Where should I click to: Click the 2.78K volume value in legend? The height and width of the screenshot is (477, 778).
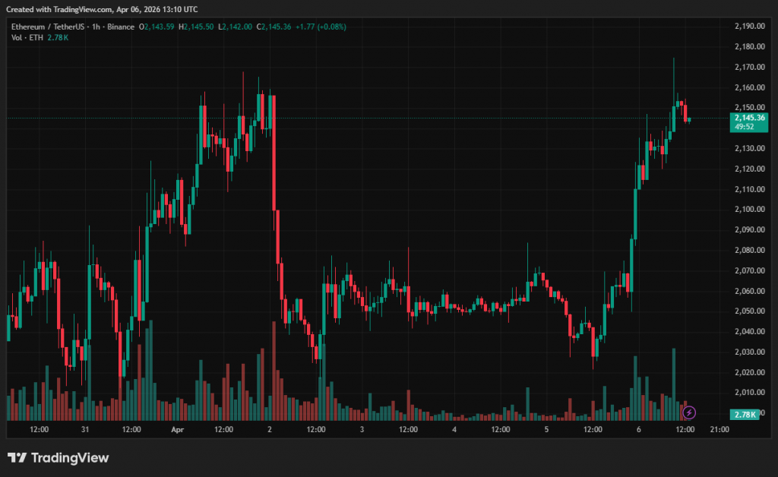pyautogui.click(x=58, y=37)
